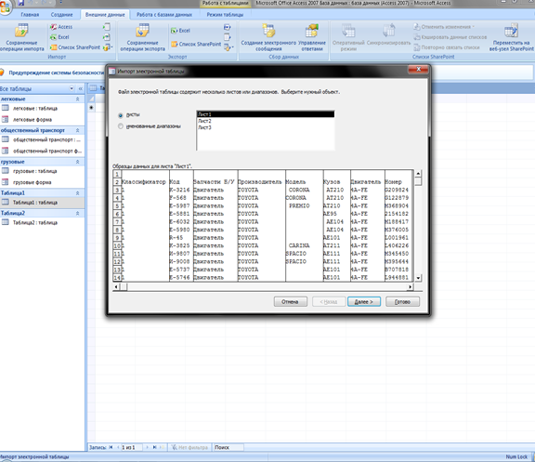Click the Office button logo
Screen dimensions: 535x462
[5, 7]
